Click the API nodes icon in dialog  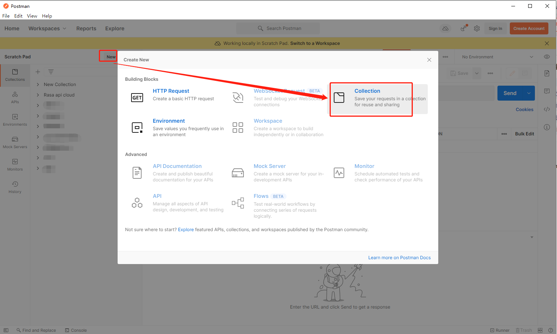[x=137, y=203]
